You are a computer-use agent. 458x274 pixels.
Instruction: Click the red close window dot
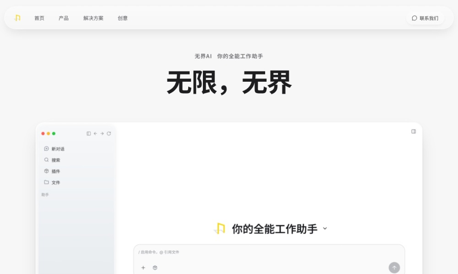[x=43, y=133]
